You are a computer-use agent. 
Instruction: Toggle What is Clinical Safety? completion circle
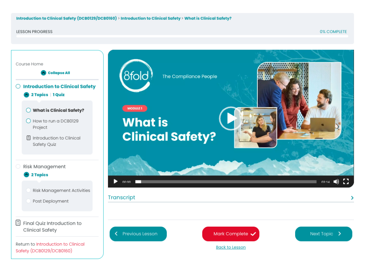click(29, 110)
